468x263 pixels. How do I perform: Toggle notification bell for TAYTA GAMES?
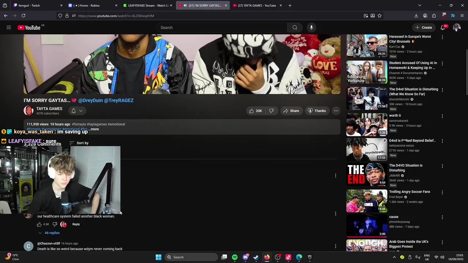tap(73, 111)
